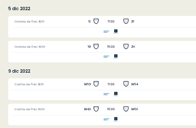Select 15:00 kickoff time of 1G vs 2H
This screenshot has width=196, height=128.
[x=111, y=47]
